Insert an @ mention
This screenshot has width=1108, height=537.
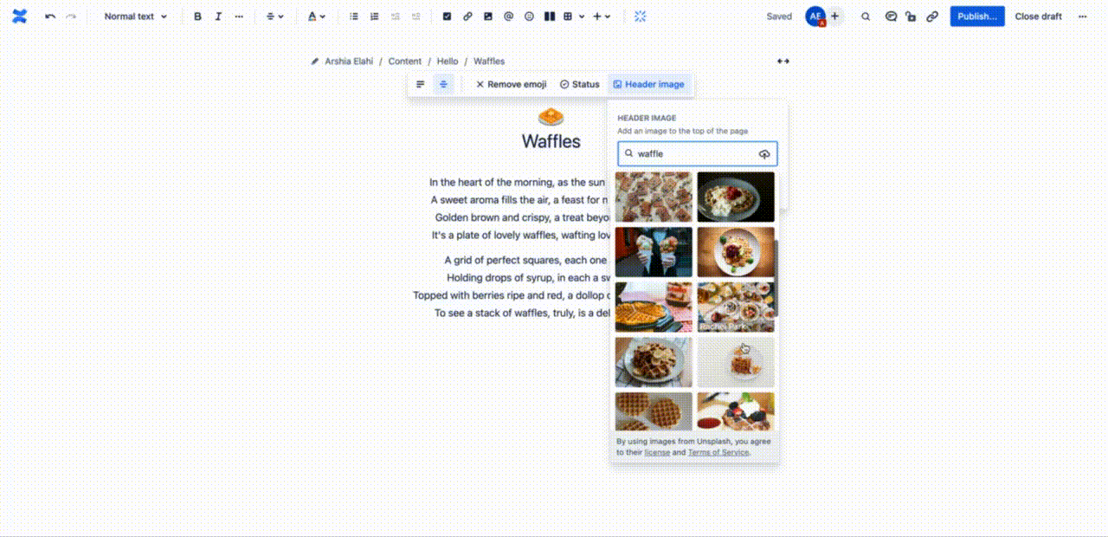click(x=508, y=16)
